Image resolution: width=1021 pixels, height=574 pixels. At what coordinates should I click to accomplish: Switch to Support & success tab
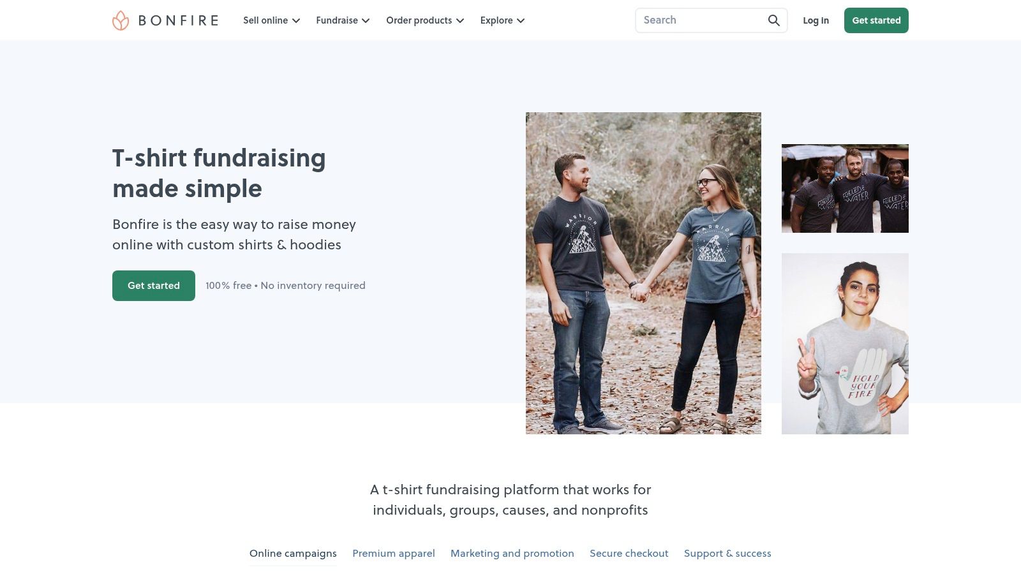(x=727, y=554)
